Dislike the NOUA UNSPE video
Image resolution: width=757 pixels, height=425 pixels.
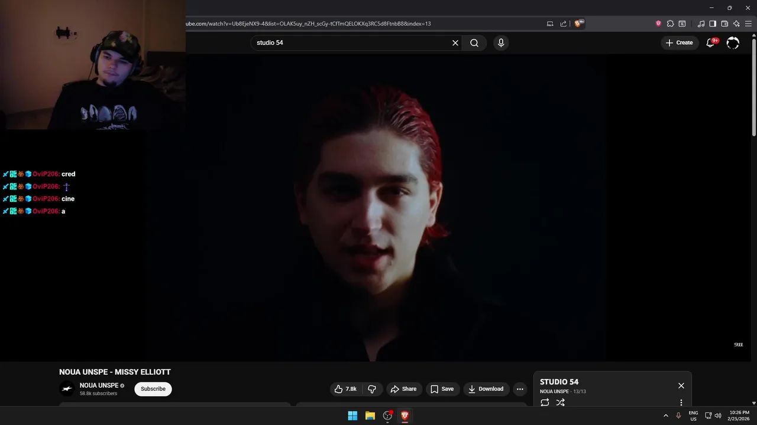(372, 389)
